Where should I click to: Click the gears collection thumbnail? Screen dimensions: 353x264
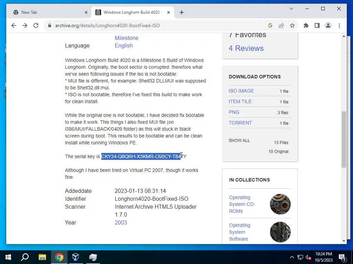[280, 204]
